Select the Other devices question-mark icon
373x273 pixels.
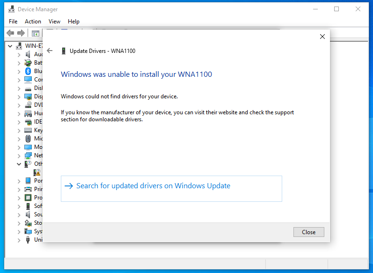pos(28,164)
